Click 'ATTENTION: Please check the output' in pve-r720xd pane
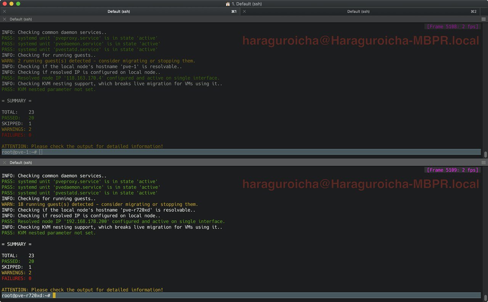Image resolution: width=488 pixels, height=302 pixels. tap(82, 290)
